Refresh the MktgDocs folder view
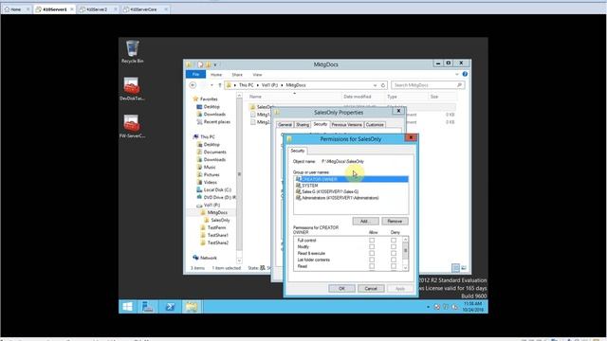Screen dimensions: 607x341 [x=383, y=85]
